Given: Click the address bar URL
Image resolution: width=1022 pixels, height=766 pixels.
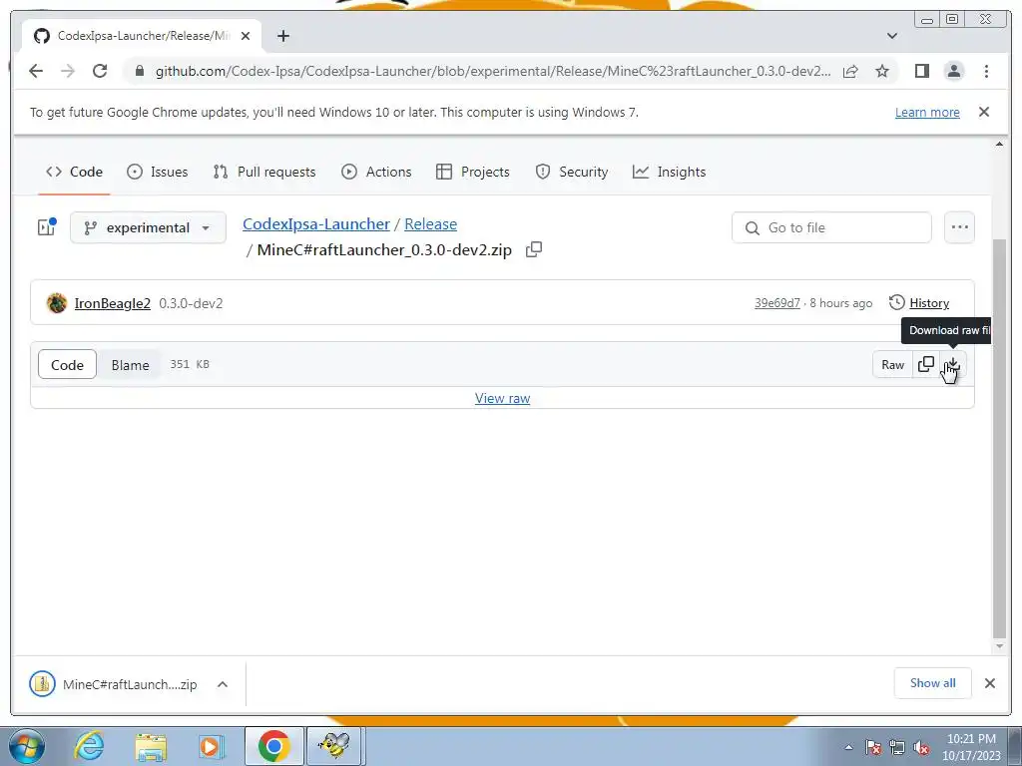Looking at the screenshot, I should pos(493,71).
